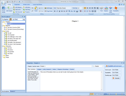This screenshot has width=126, height=96.
Task: Open the Font Size dropdown
Action: click(82, 8)
